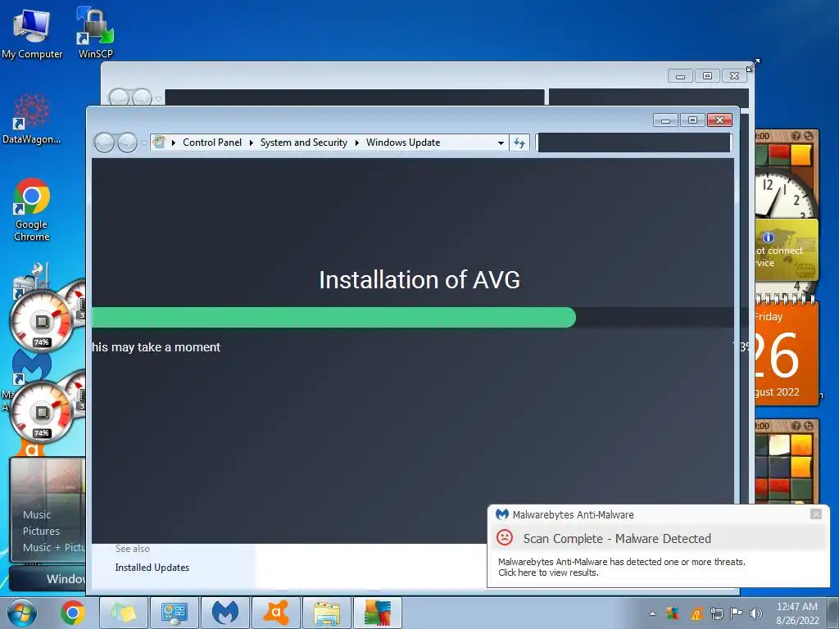Click the calendar gadget showing 26
839x629 pixels.
click(786, 354)
